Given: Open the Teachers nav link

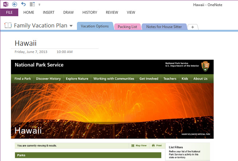Looking at the screenshot, I should coord(170,79).
